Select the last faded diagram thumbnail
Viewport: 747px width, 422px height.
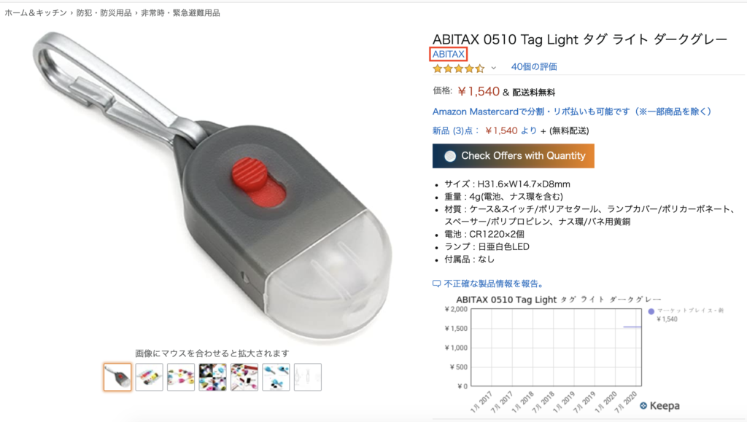point(308,377)
